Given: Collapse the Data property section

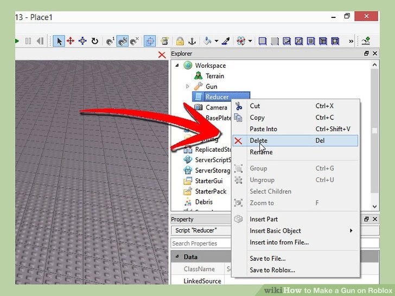Looking at the screenshot, I should (177, 256).
